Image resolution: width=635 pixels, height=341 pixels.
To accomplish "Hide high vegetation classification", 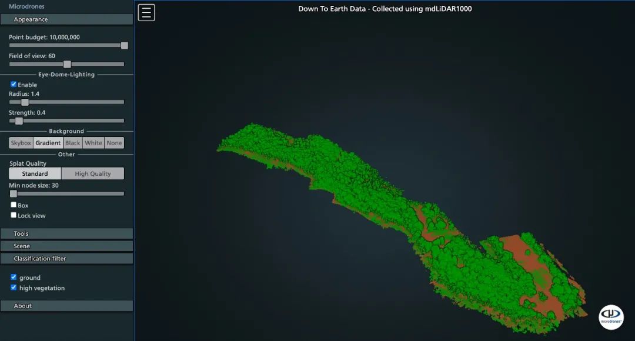I will 14,287.
